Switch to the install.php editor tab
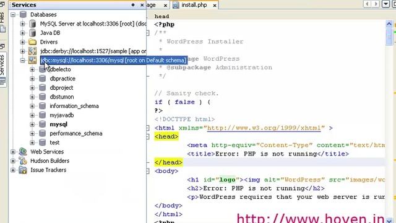 tap(194, 5)
